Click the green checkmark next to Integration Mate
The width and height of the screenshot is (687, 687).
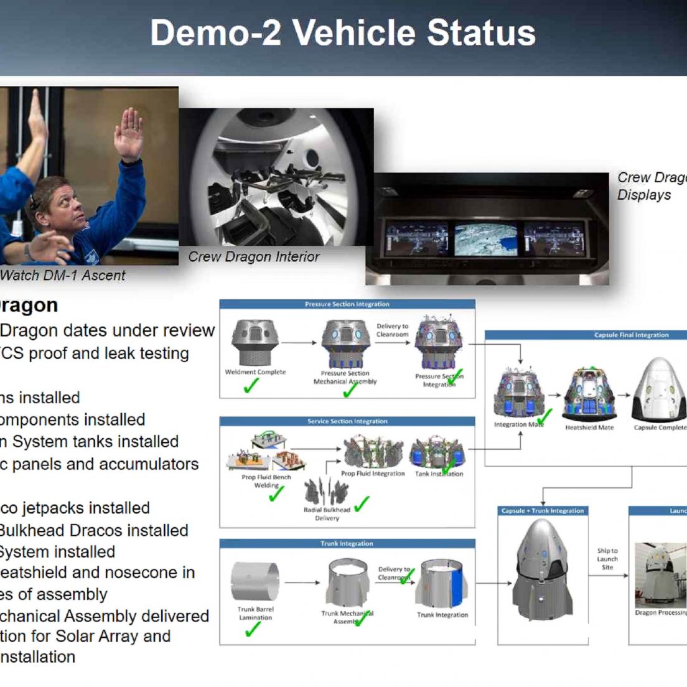(544, 417)
